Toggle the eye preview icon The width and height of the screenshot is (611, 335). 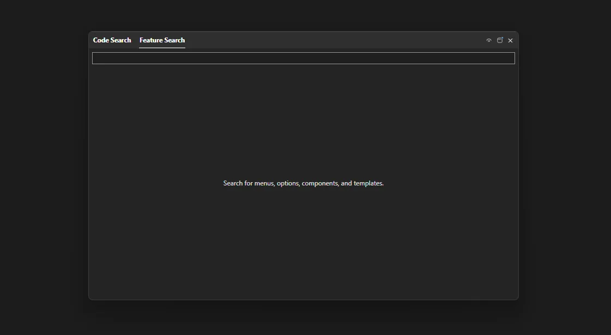[489, 40]
